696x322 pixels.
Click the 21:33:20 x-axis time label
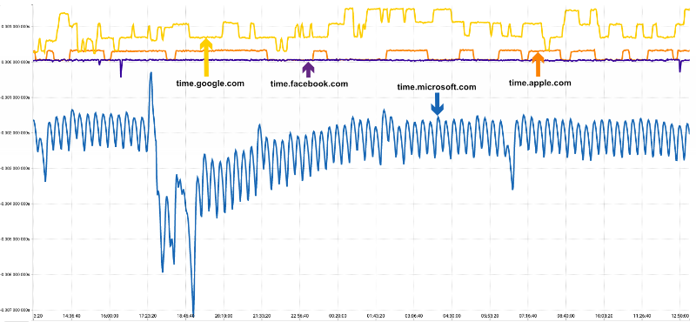[262, 317]
